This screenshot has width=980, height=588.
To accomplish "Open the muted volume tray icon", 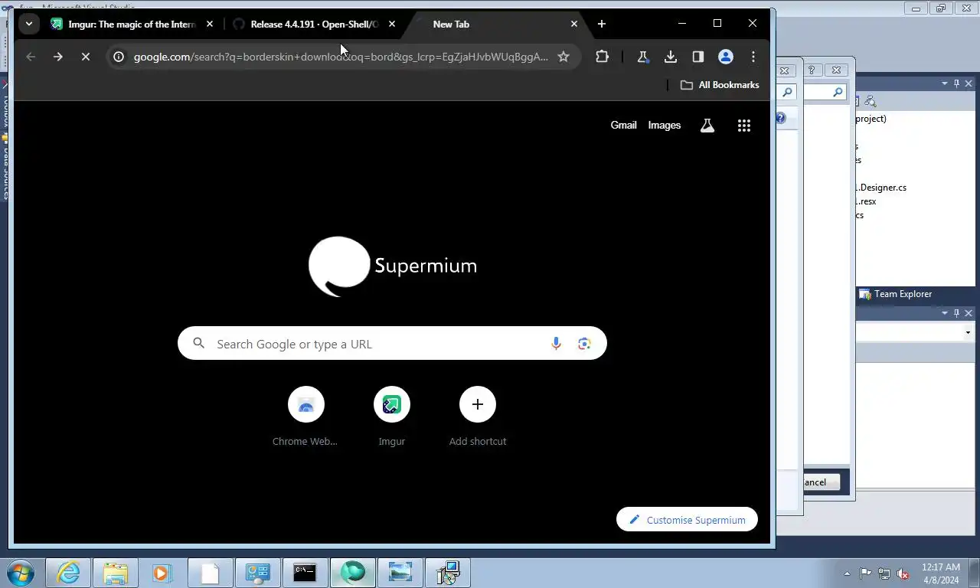I will (903, 573).
